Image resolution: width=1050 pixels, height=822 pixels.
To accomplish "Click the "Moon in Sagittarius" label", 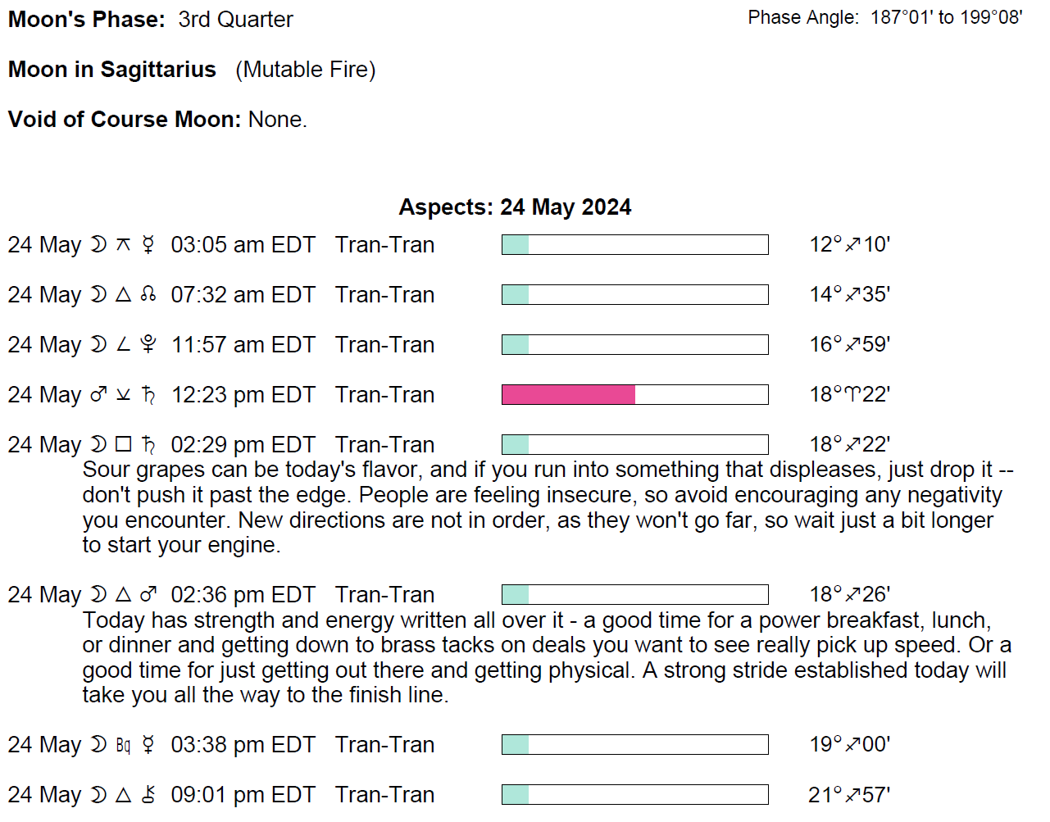I will tap(112, 70).
